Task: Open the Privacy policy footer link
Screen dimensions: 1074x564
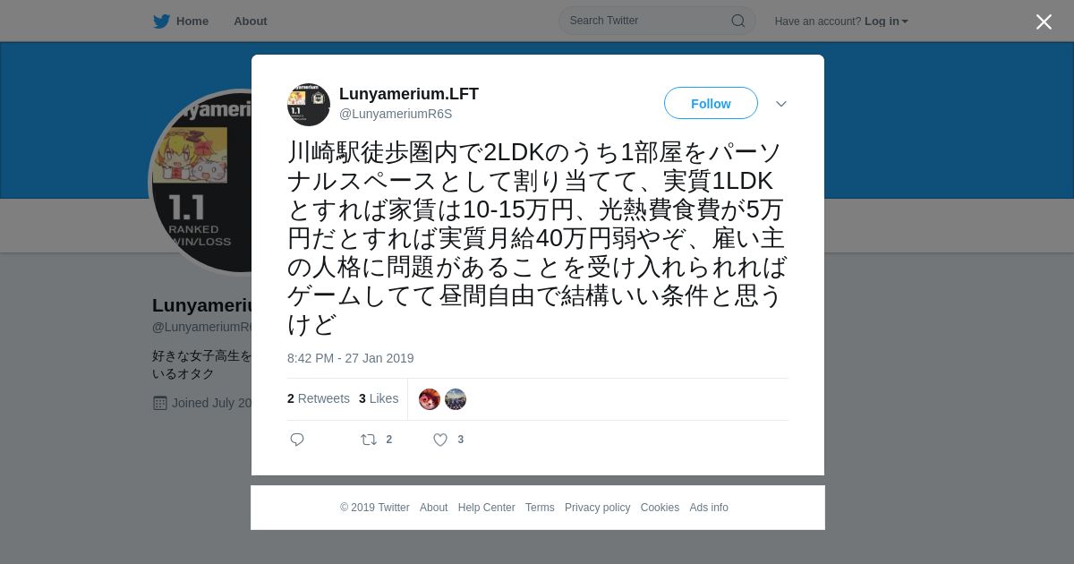Action: pyautogui.click(x=597, y=508)
